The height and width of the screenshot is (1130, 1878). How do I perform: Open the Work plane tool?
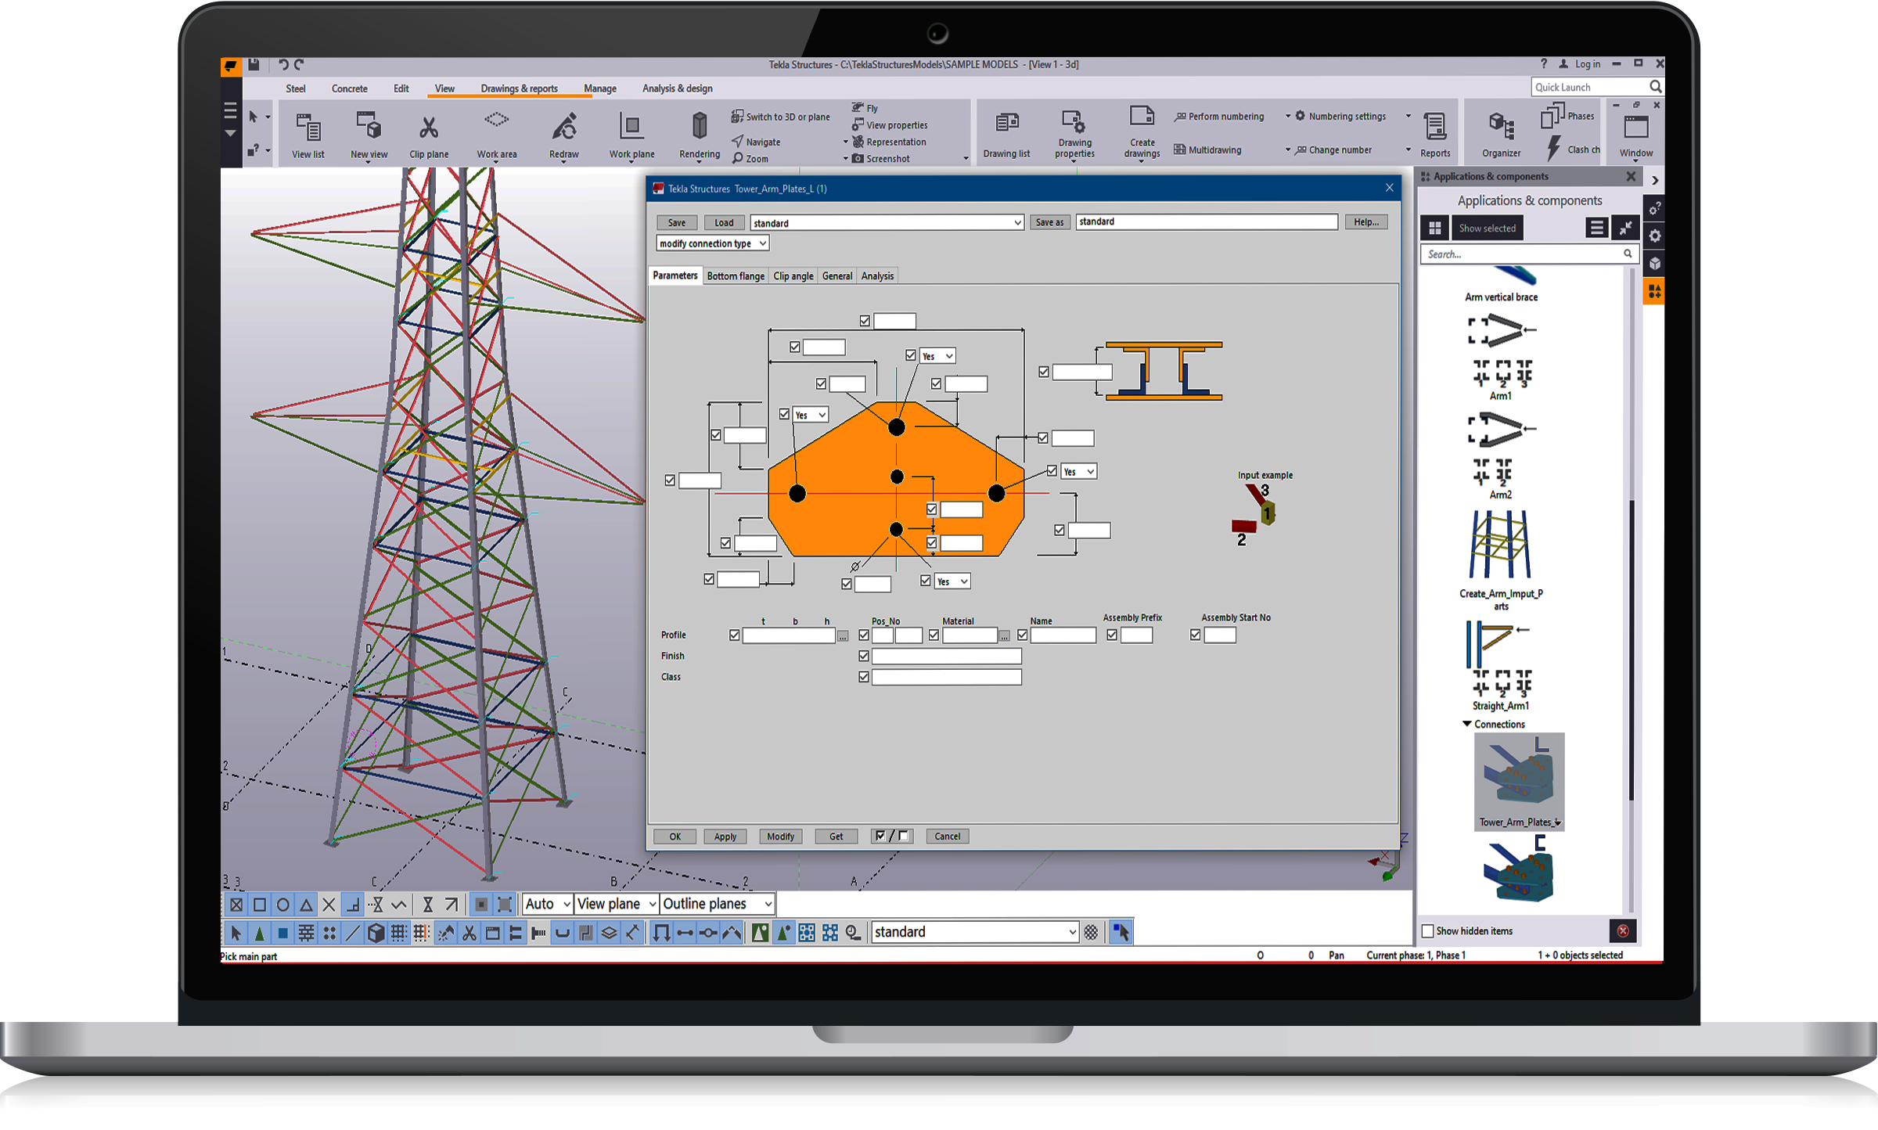tap(631, 128)
